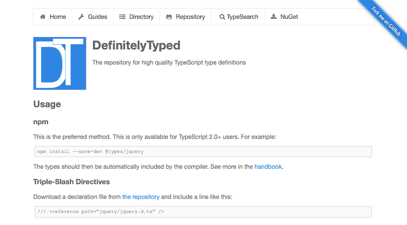This screenshot has width=407, height=225.
Task: Click the Triple-Slash Directives heading
Action: coord(71,181)
